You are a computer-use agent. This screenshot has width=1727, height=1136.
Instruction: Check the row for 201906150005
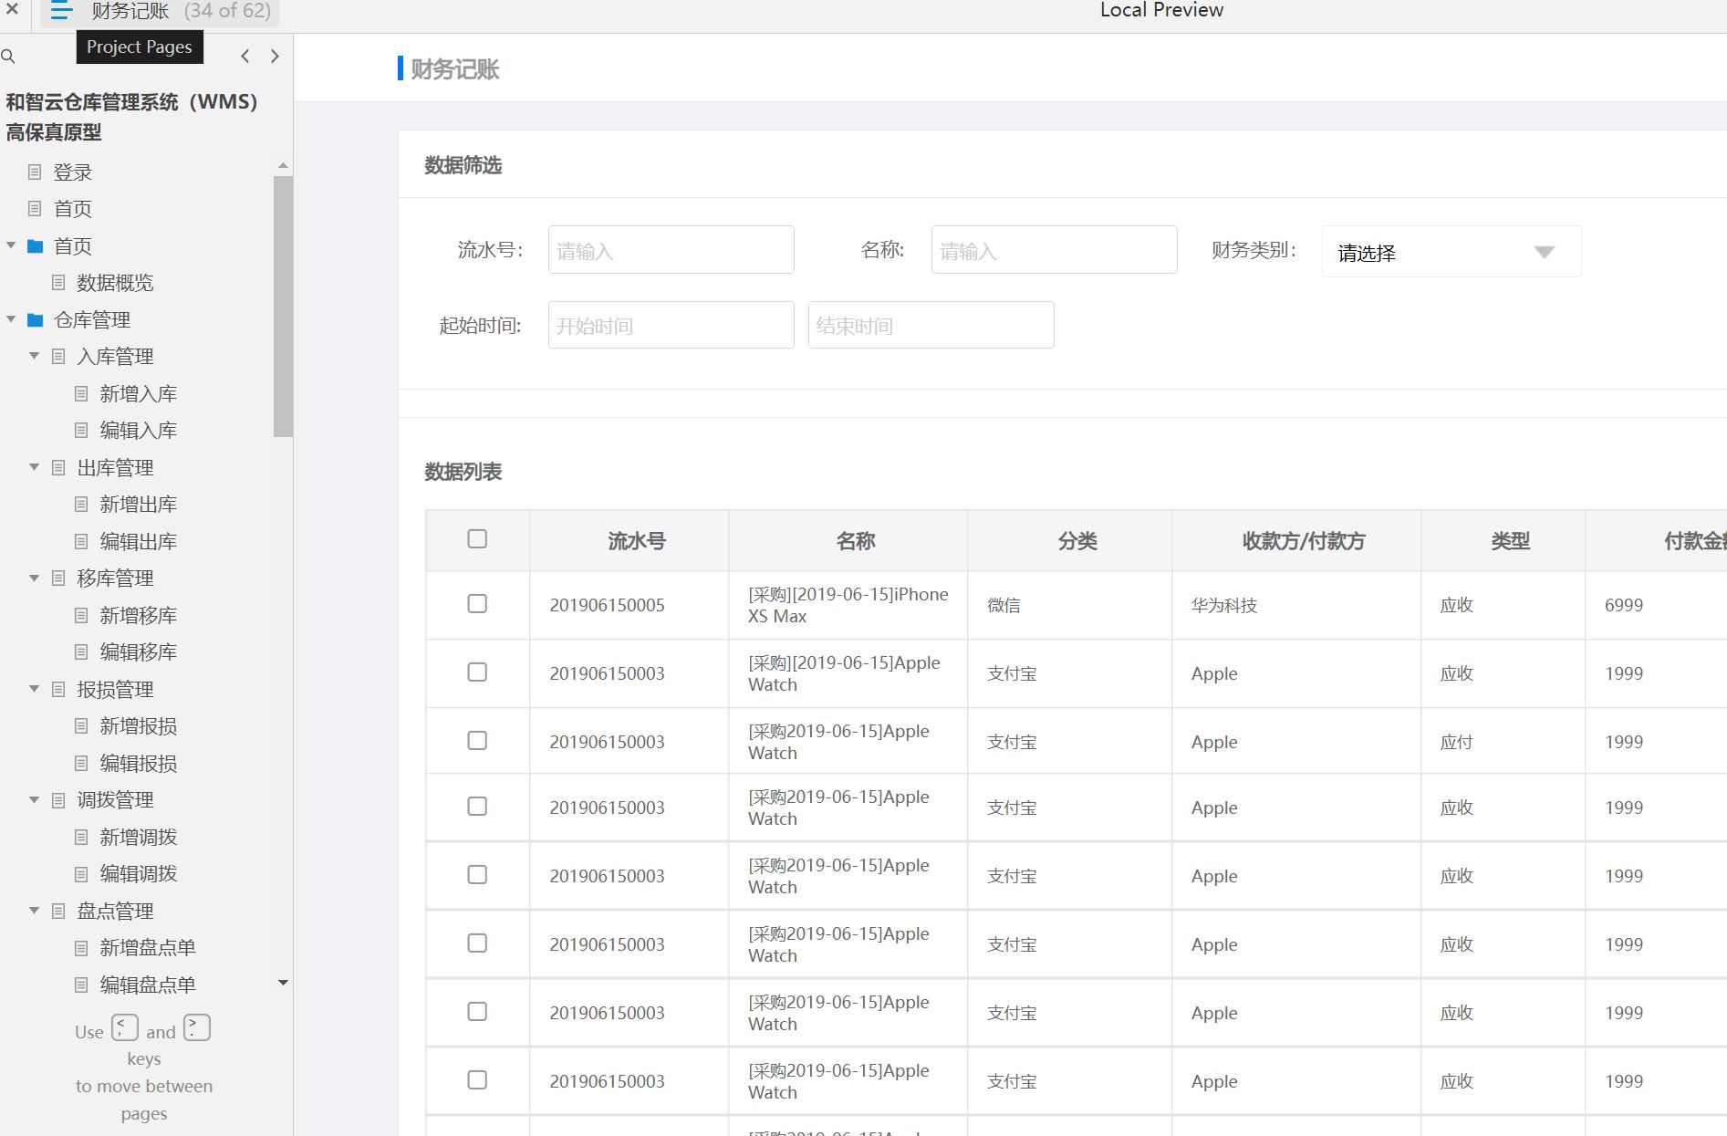[477, 603]
